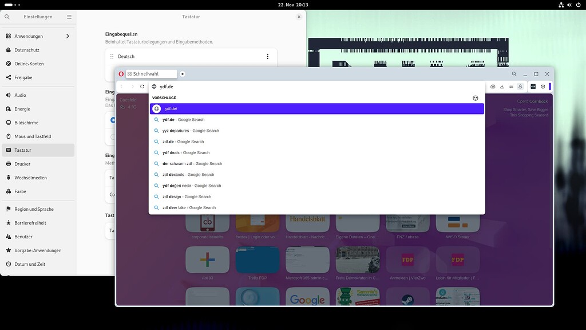Select the Tastatur settings entry
This screenshot has width=586, height=330.
[x=38, y=151]
